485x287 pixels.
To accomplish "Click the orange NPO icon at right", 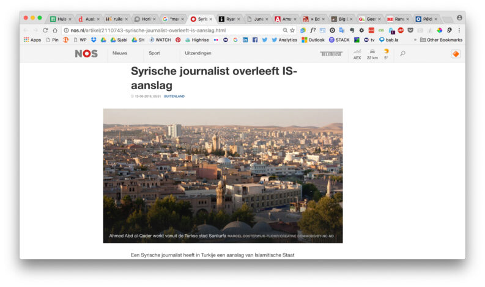I will [456, 54].
